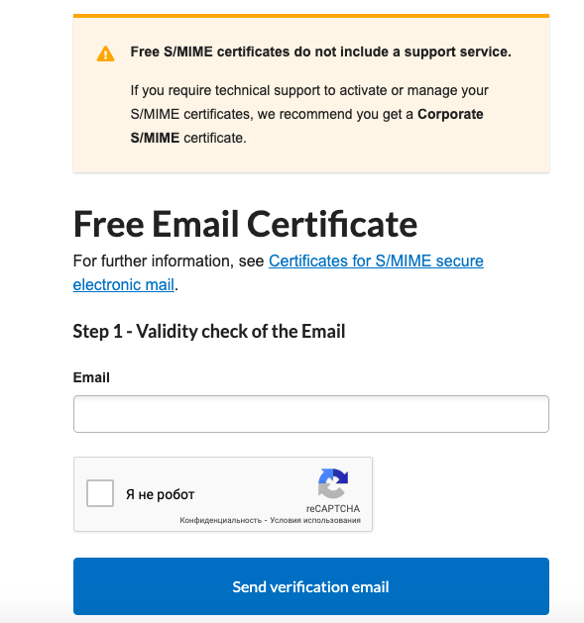Open the Условия использования link
Screen dimensions: 584x623
[x=315, y=520]
